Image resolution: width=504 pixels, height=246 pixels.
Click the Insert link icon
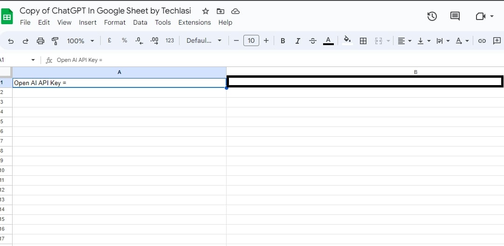click(482, 41)
